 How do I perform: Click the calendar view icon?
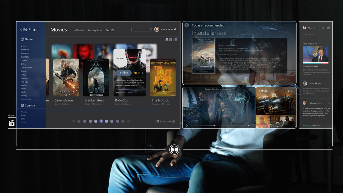tap(176, 40)
